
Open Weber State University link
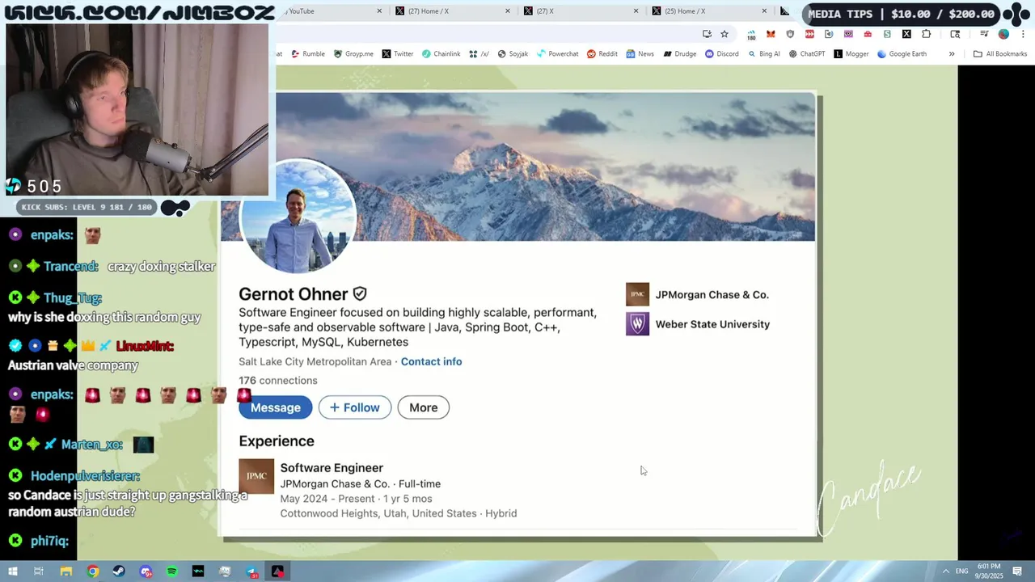[698, 324]
